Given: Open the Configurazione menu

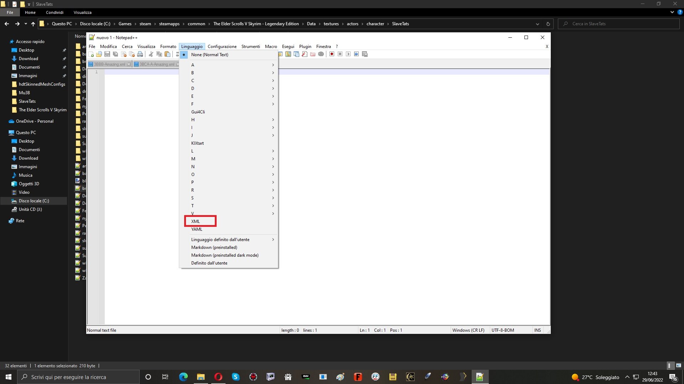Looking at the screenshot, I should (222, 47).
